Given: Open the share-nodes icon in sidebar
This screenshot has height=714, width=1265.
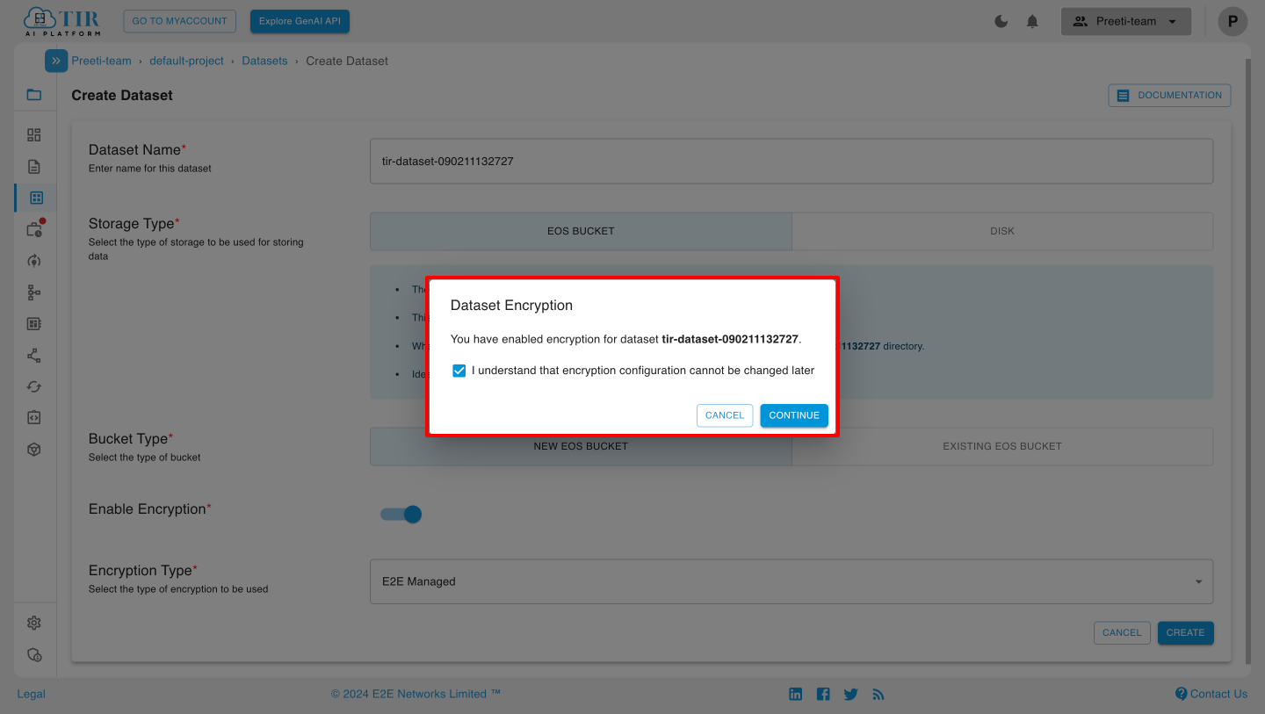Looking at the screenshot, I should coord(34,356).
